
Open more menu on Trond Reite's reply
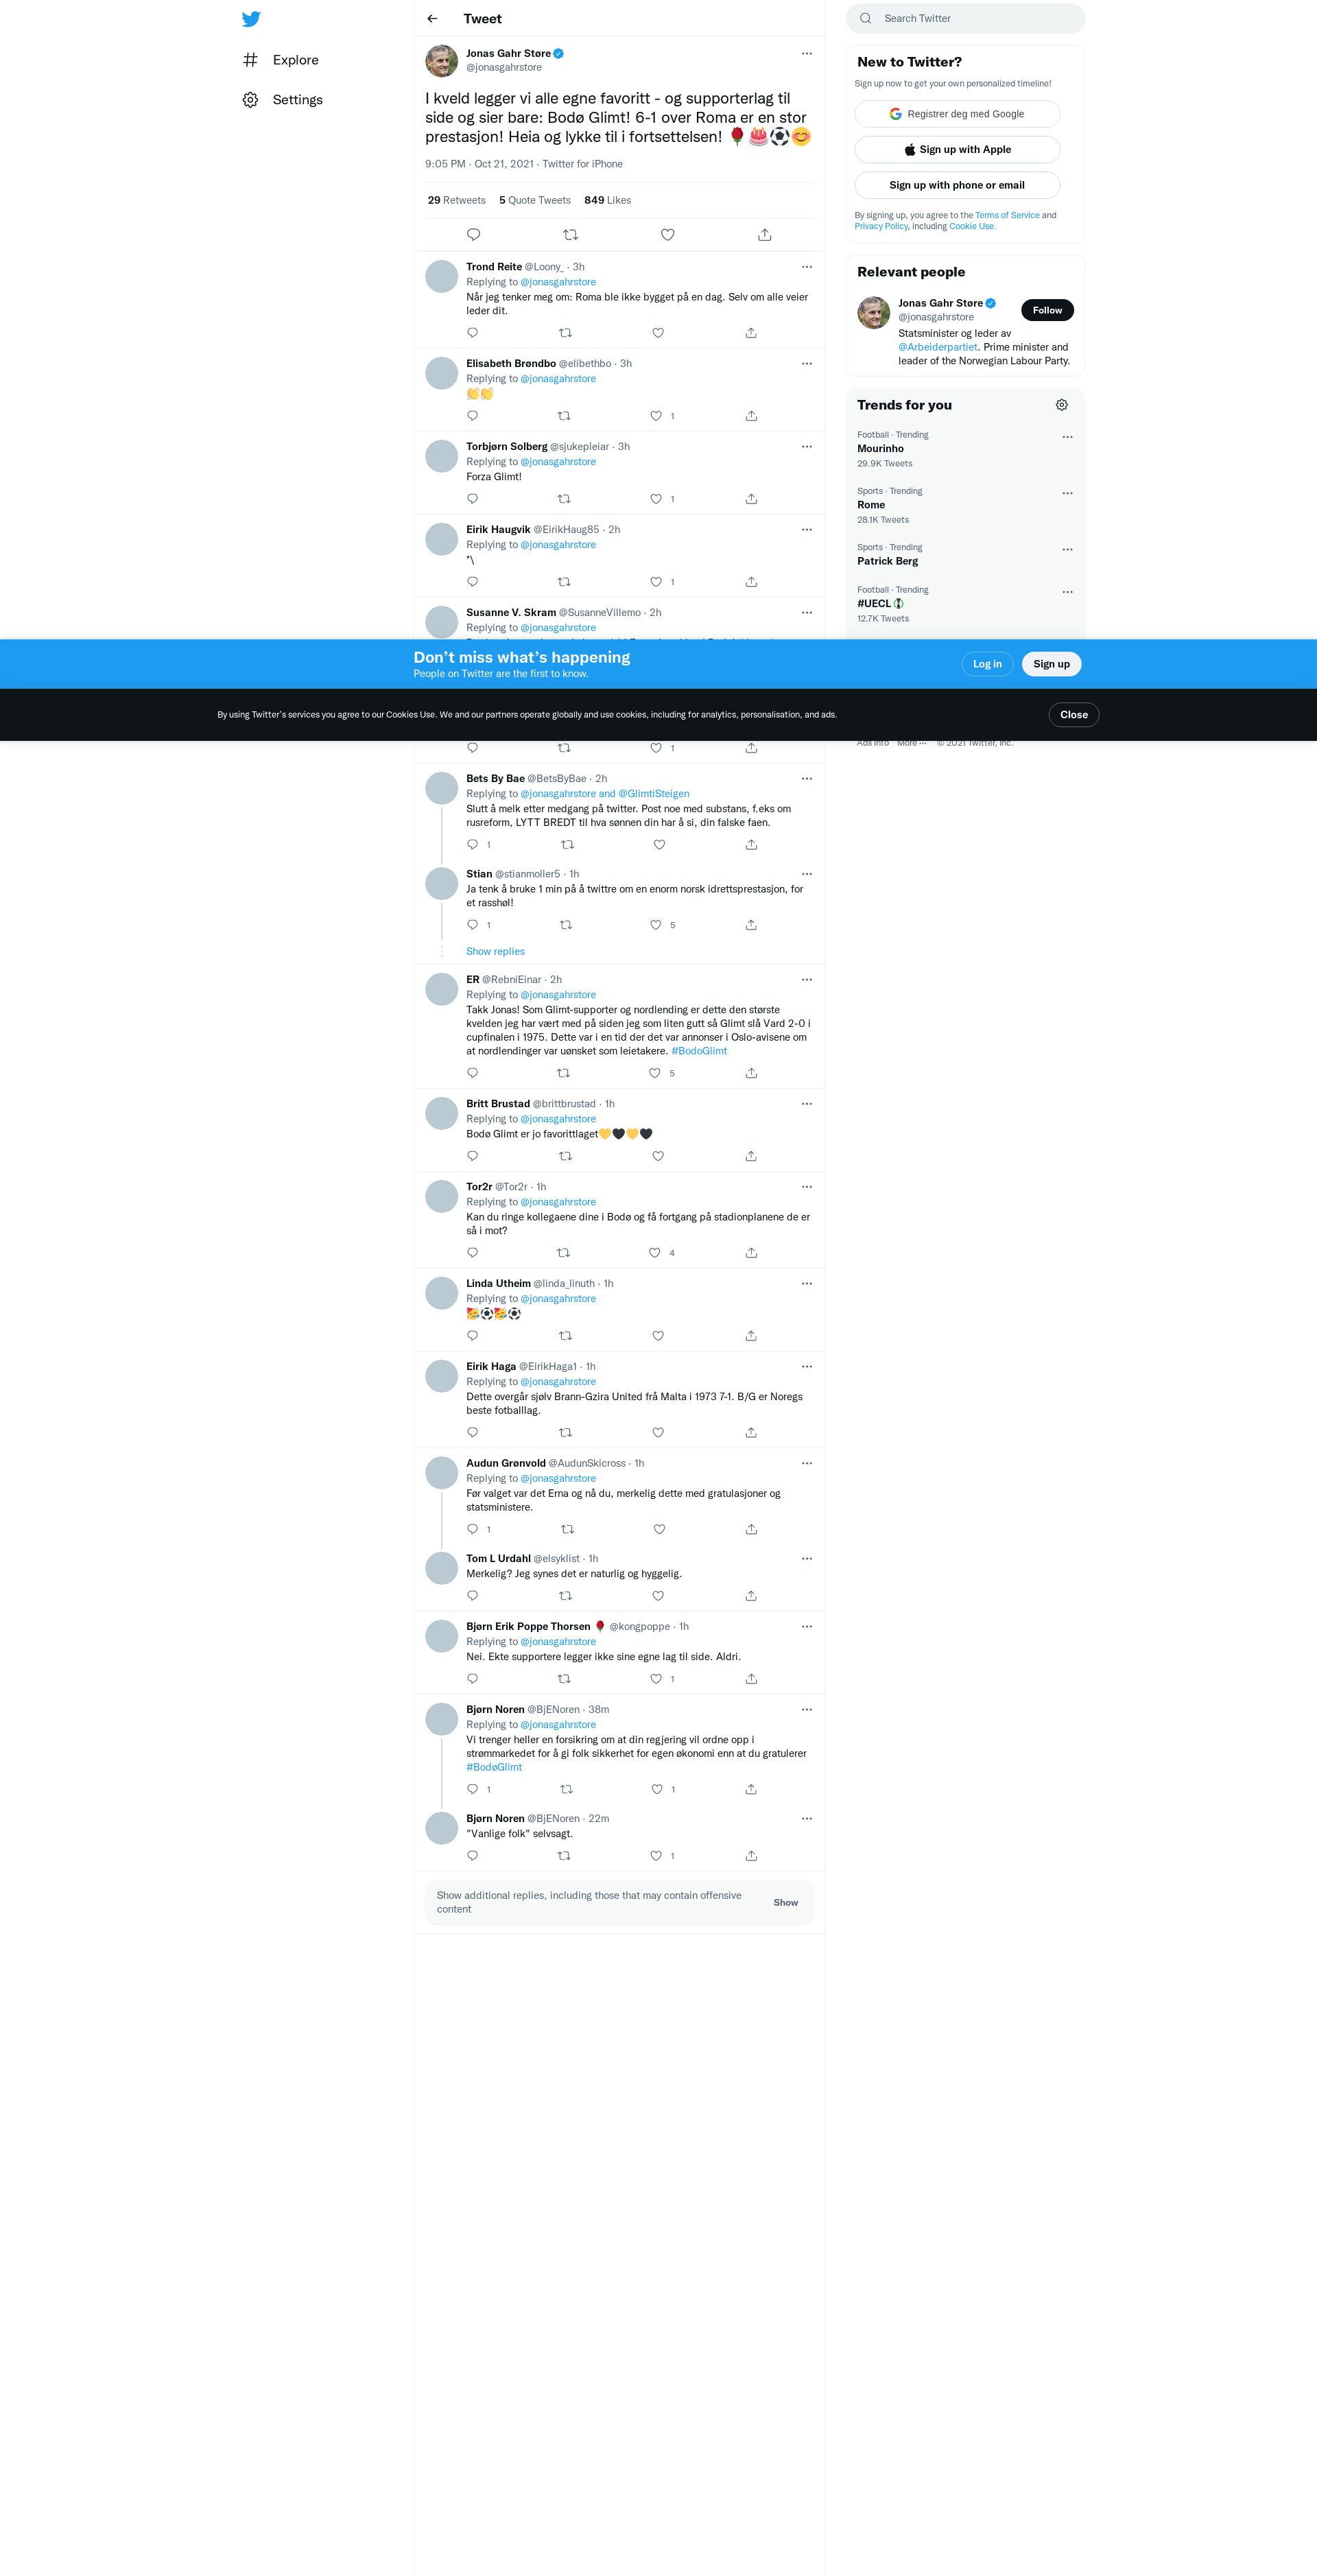tap(807, 267)
